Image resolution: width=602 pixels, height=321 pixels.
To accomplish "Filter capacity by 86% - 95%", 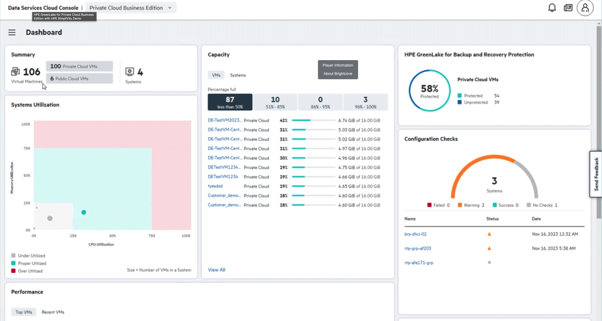I will tap(320, 102).
